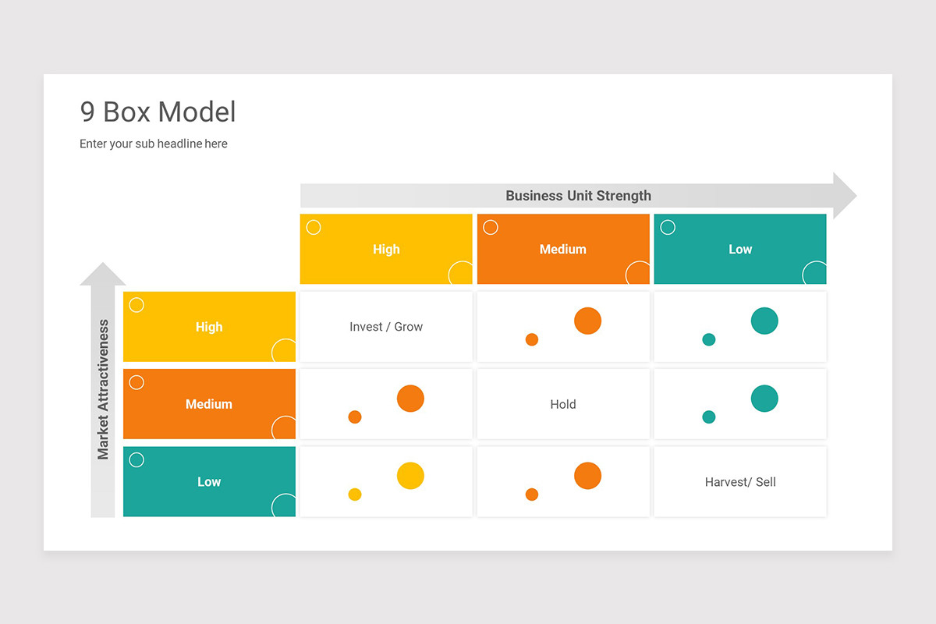Click the Market Attractiveness vertical arrow label
The image size is (936, 624).
tap(103, 389)
